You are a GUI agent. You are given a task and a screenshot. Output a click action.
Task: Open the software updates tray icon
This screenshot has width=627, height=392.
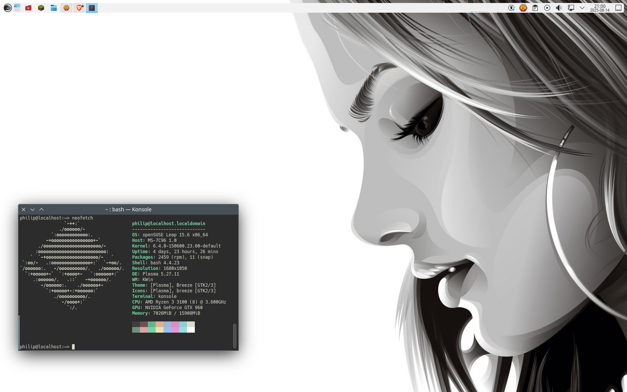511,8
